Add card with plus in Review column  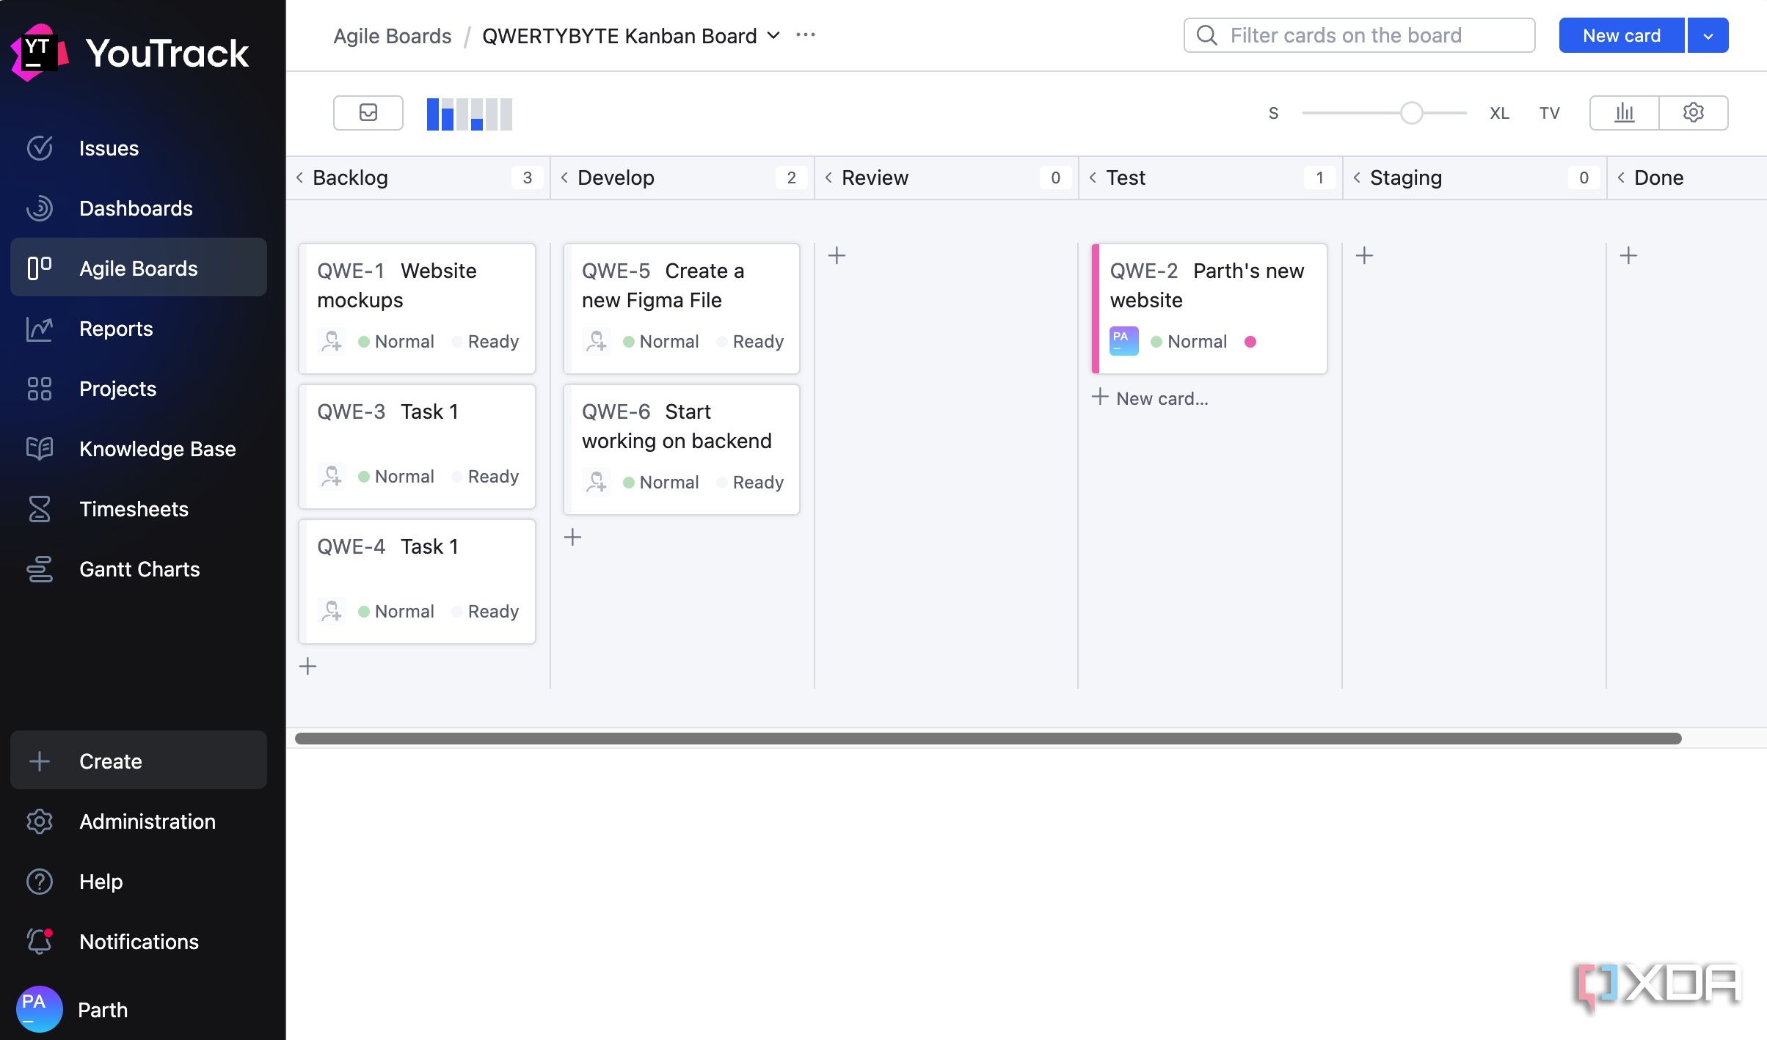(837, 255)
